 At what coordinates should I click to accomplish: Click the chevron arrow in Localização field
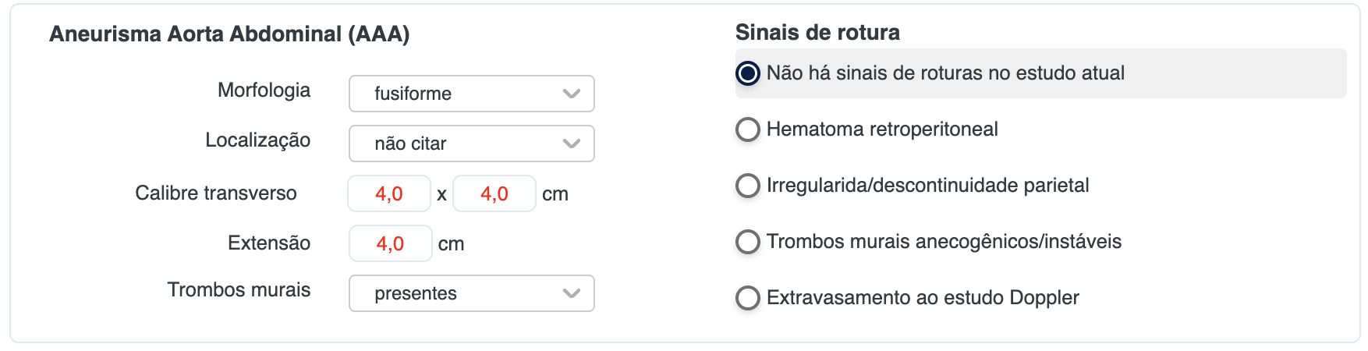(x=572, y=144)
